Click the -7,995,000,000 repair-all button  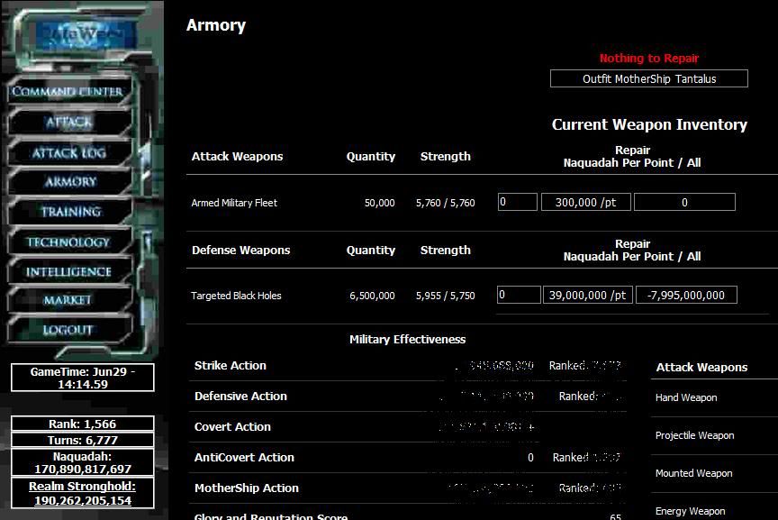(686, 296)
